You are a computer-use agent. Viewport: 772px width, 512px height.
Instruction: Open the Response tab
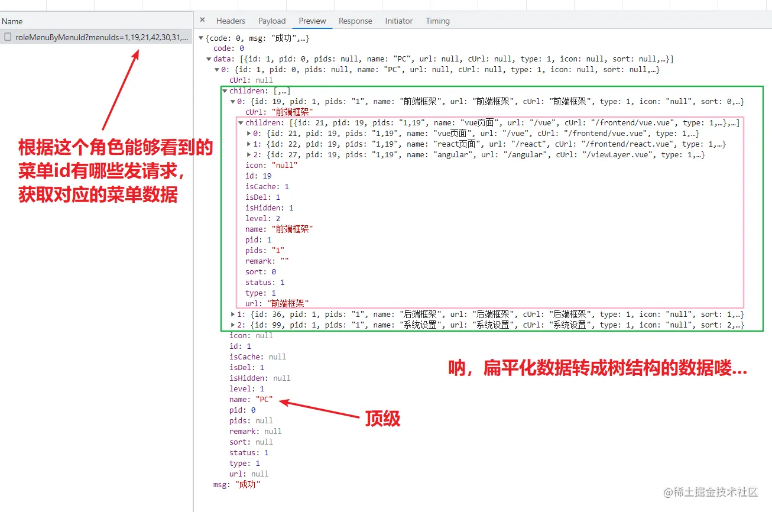[x=355, y=21]
